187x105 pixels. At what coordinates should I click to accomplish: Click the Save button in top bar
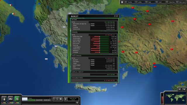(x=148, y=2)
